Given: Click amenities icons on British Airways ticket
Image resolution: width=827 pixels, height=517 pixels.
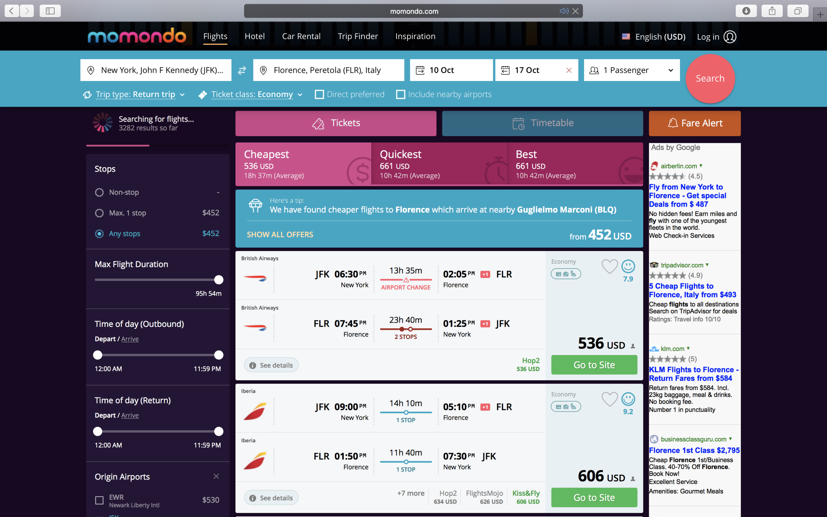Looking at the screenshot, I should coord(566,274).
